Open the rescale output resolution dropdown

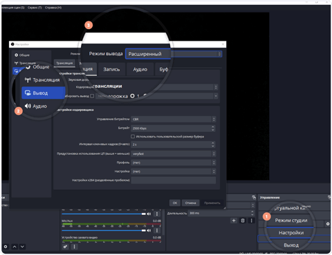(x=216, y=96)
